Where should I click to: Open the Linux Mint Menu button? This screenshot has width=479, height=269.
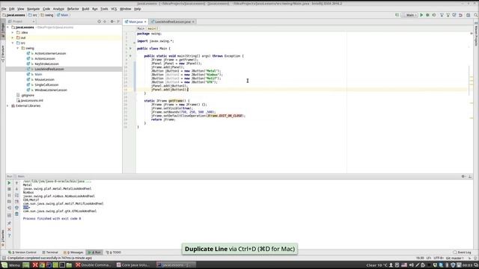(x=10, y=265)
